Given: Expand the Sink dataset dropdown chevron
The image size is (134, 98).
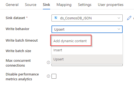Looking at the screenshot, I should tap(119, 18).
